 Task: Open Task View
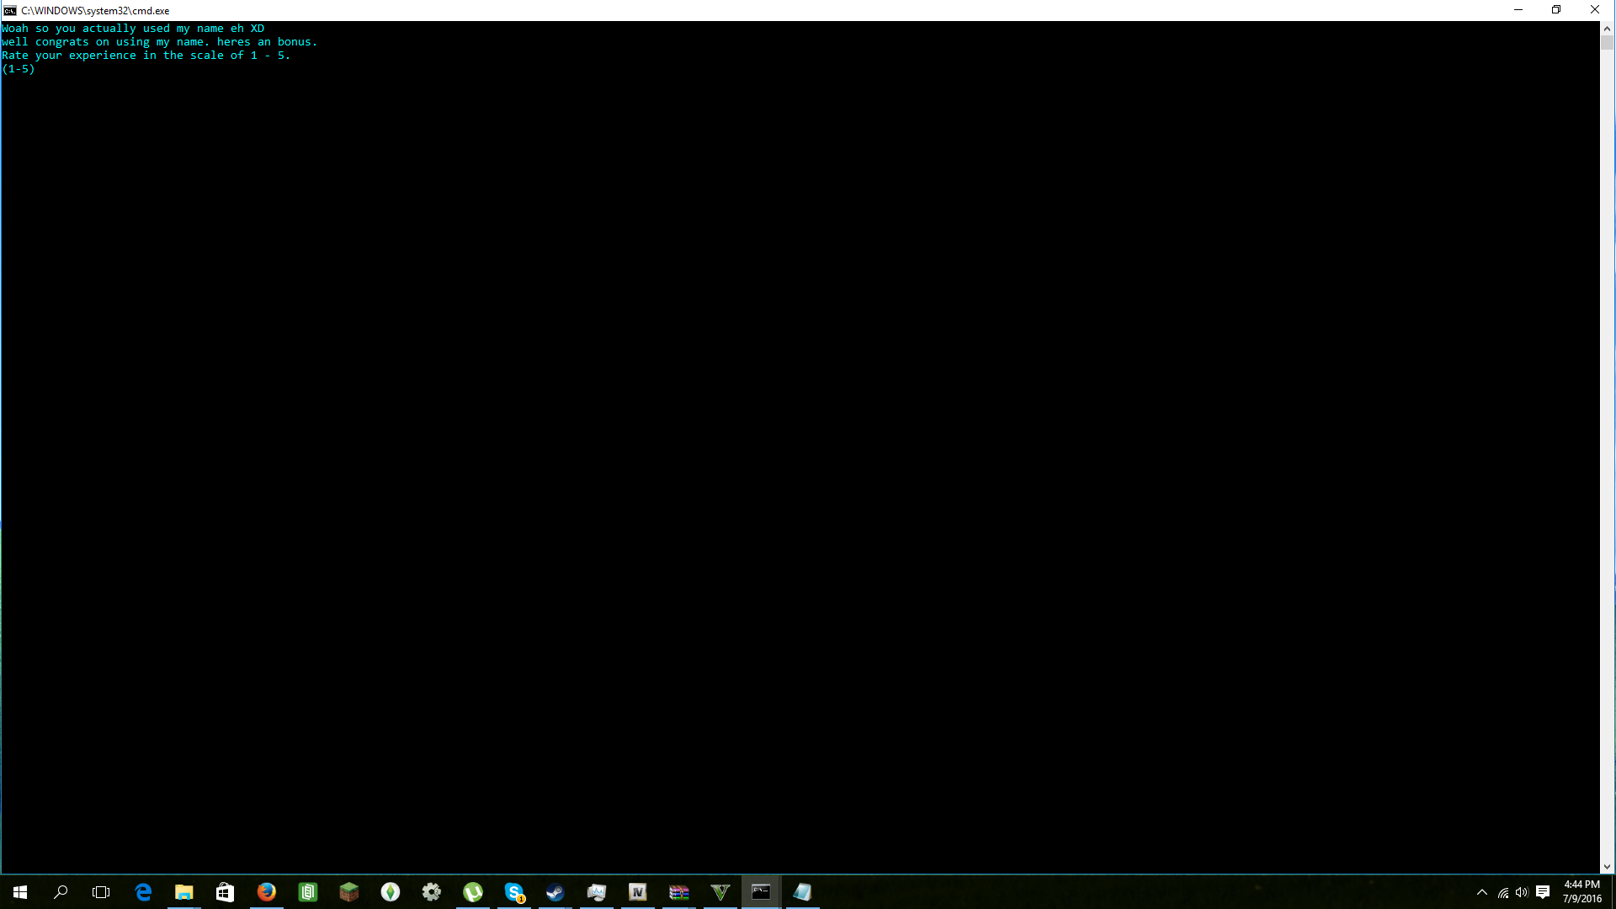pos(100,892)
